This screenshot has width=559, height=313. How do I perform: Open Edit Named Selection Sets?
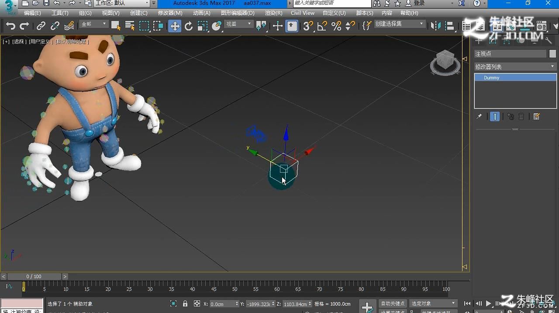[x=367, y=26]
